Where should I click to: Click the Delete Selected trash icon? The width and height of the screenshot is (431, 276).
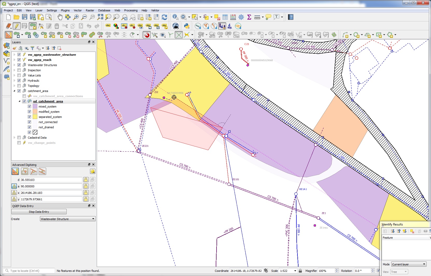pyautogui.click(x=57, y=26)
